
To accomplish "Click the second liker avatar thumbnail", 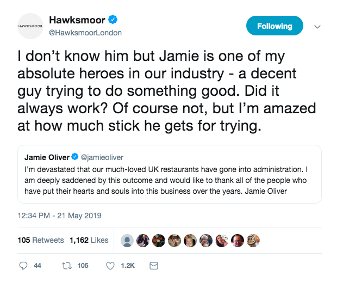I will (143, 240).
